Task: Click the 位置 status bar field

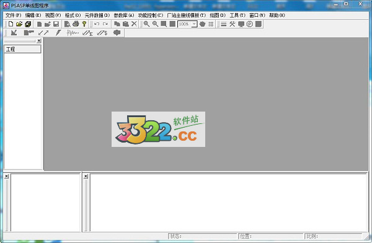Action: click(271, 236)
